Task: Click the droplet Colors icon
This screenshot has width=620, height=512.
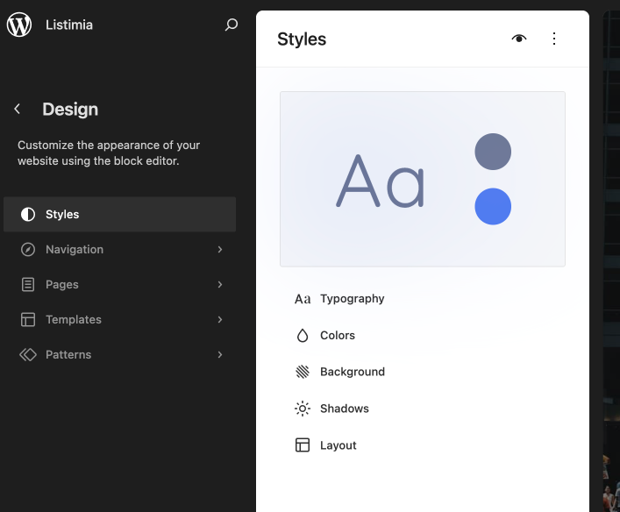Action: tap(303, 335)
